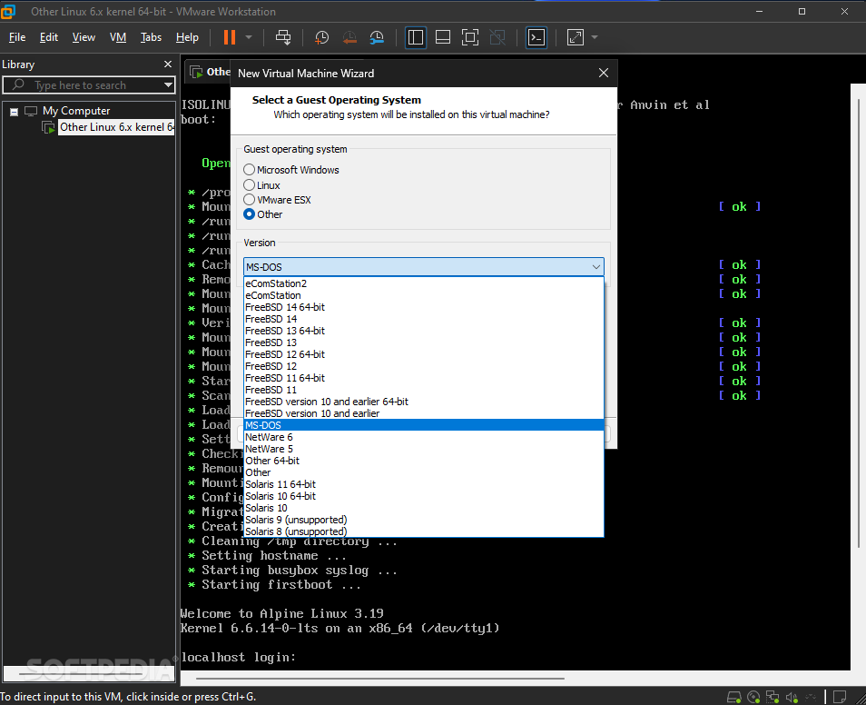Choose eComStation from version list
This screenshot has height=705, width=866.
(423, 295)
